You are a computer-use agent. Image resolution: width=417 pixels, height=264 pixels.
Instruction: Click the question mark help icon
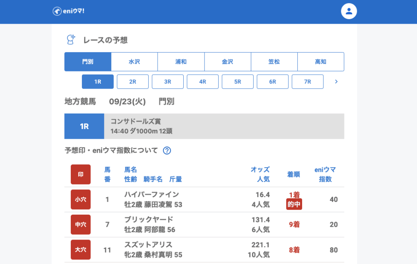[167, 151]
